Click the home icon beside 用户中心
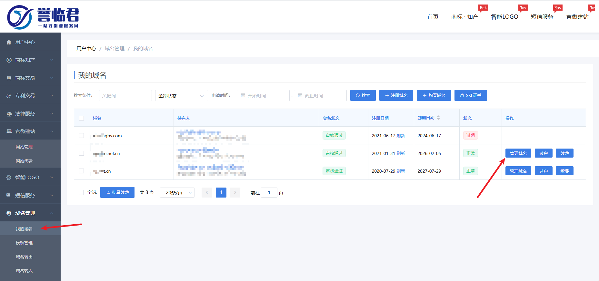Viewport: 599px width, 281px height. coord(9,42)
